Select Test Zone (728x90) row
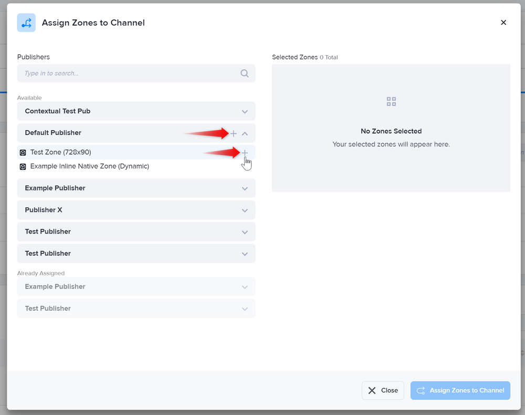 click(x=136, y=152)
